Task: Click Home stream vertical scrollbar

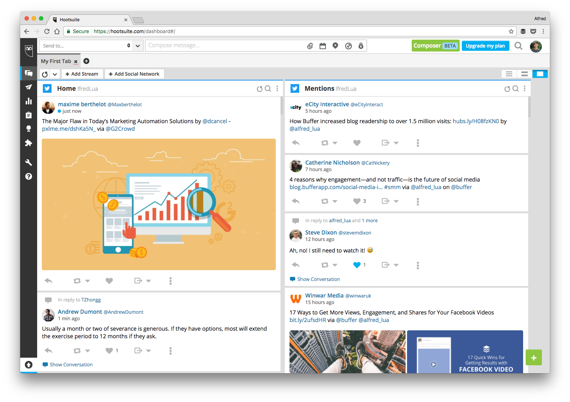Action: coord(282,105)
